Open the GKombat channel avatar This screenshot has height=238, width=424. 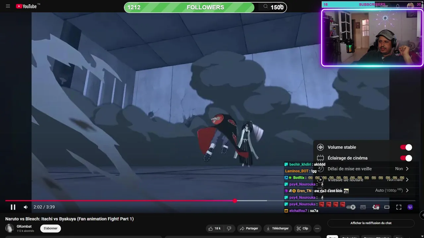click(x=10, y=228)
